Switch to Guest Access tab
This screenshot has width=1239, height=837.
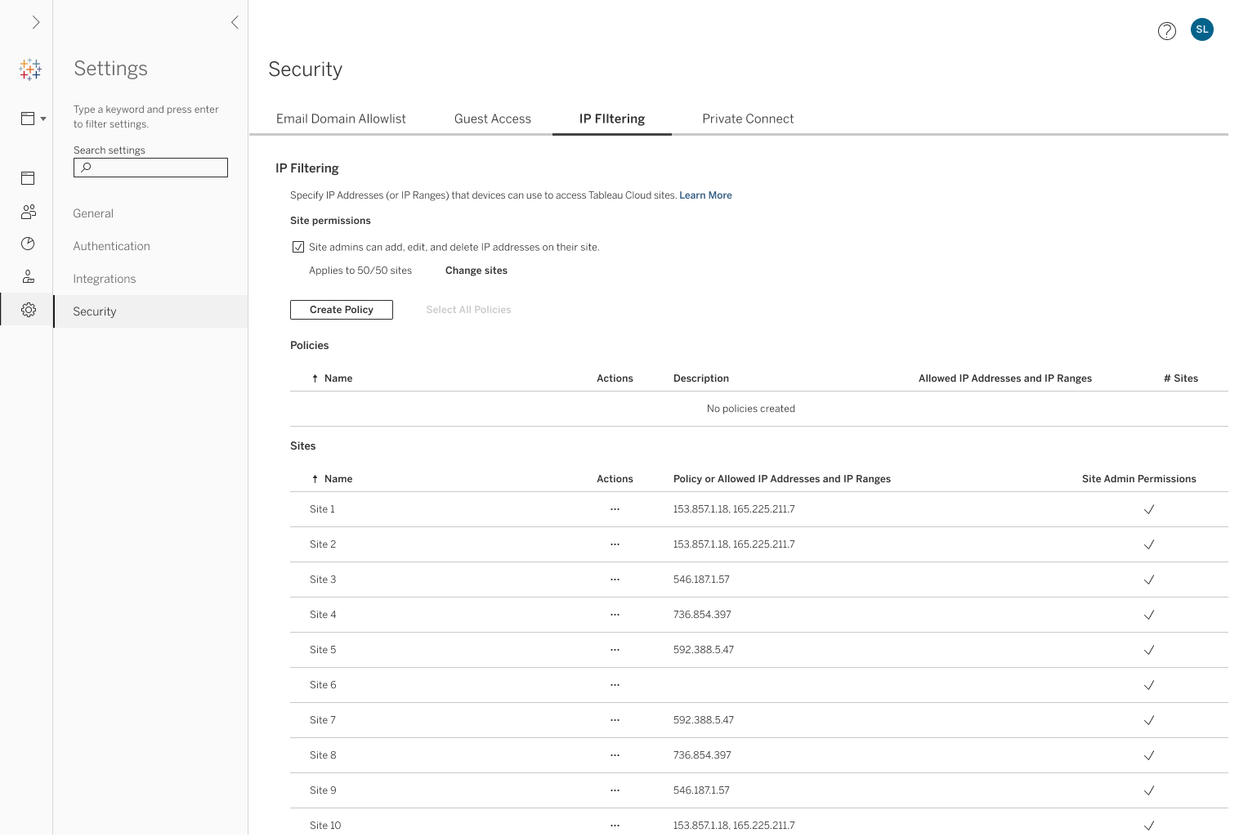coord(493,119)
